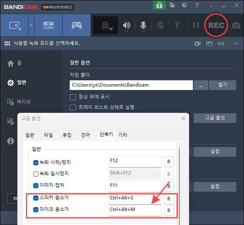This screenshot has height=225, width=244.
Task: Select the screen rectangle recording mode
Action: pyautogui.click(x=14, y=25)
